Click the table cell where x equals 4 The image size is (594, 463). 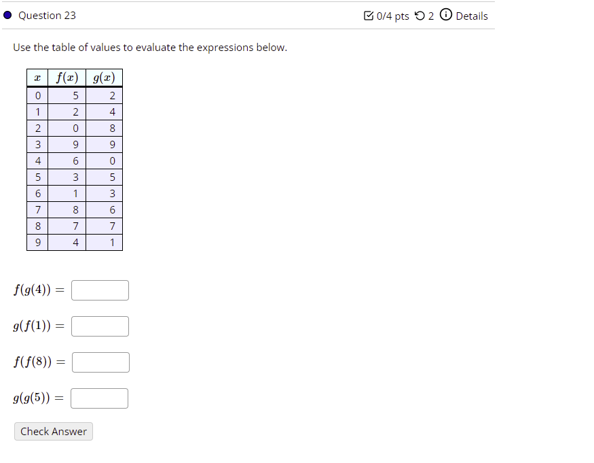coord(37,160)
